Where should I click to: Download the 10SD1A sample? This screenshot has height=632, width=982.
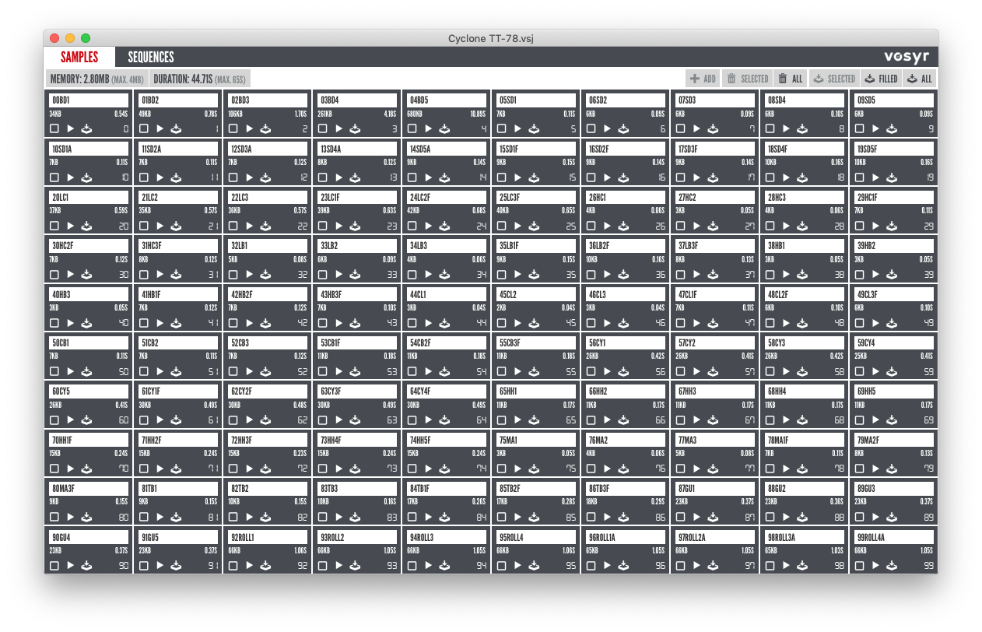coord(86,177)
